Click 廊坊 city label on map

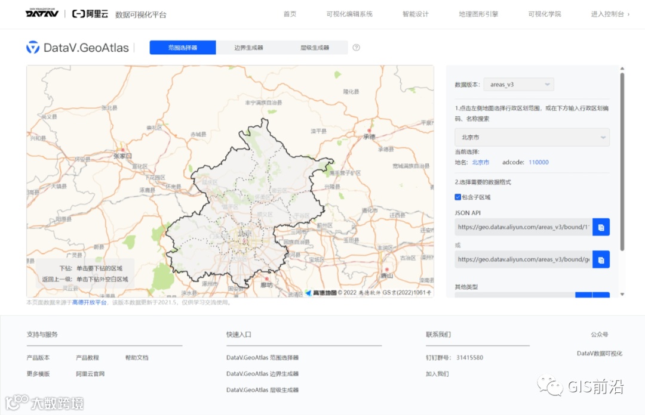266,285
